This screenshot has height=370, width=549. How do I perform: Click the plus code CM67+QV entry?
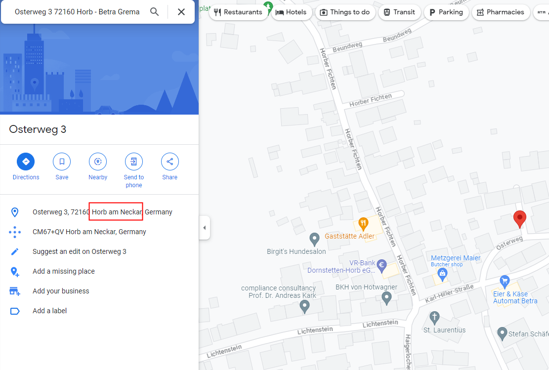89,232
